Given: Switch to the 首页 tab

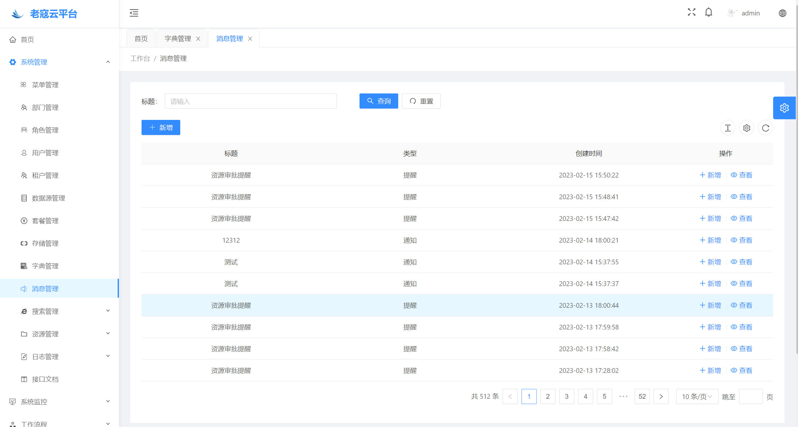Looking at the screenshot, I should point(141,39).
